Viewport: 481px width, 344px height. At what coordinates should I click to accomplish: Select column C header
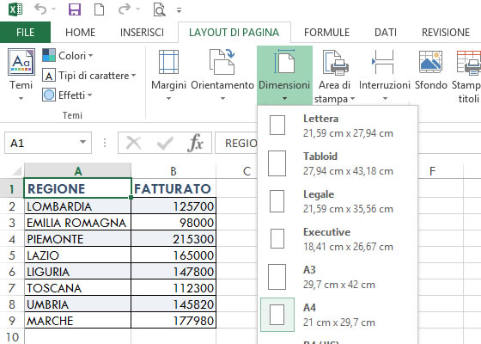click(x=237, y=171)
